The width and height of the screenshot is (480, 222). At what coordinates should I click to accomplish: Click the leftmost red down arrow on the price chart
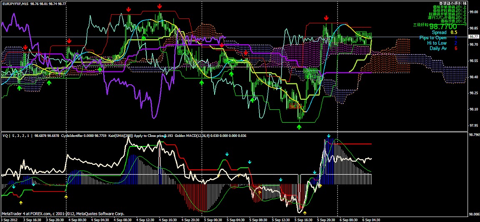[x=25, y=47]
